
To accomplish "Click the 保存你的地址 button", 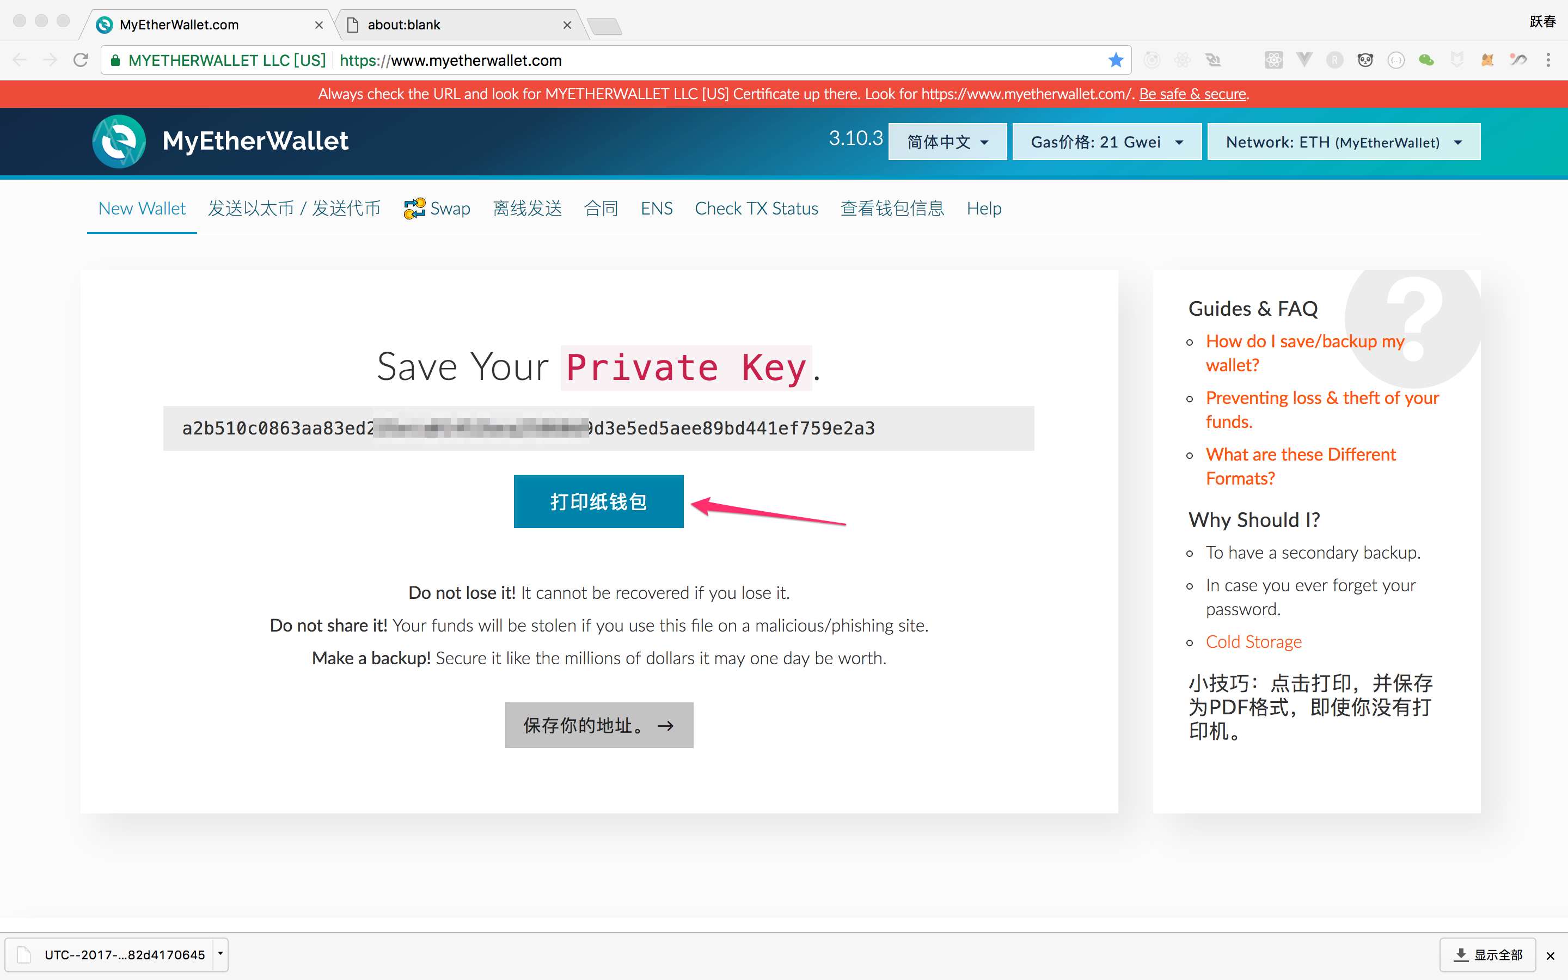I will pyautogui.click(x=599, y=725).
